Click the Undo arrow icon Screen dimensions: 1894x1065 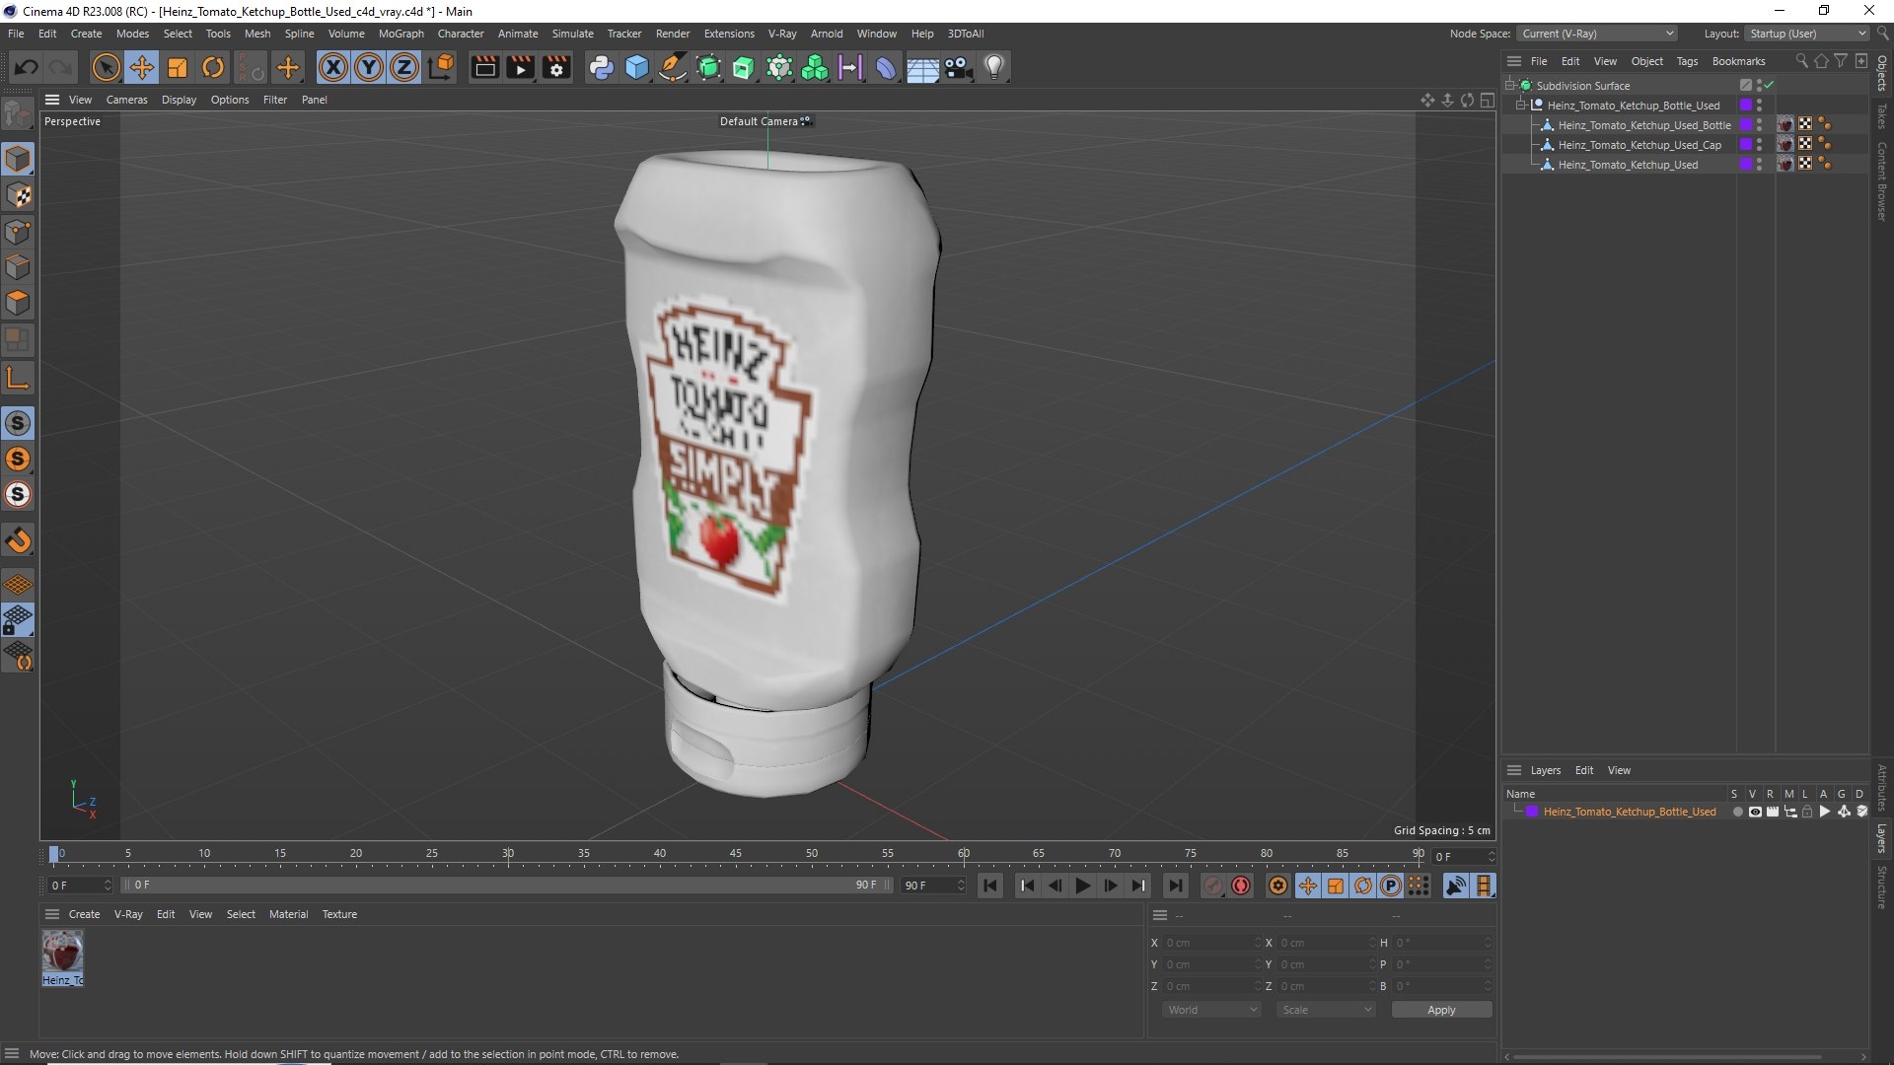[27, 67]
